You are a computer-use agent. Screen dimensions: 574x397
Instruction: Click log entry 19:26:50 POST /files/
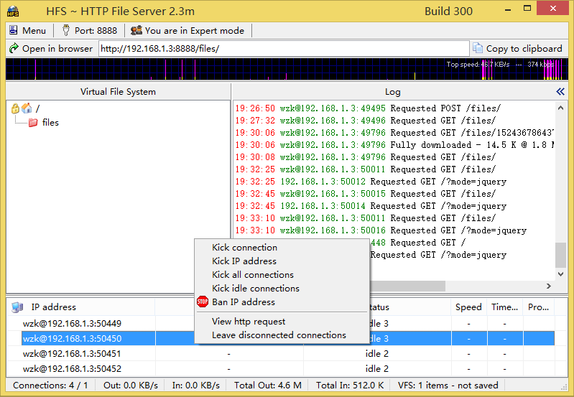[368, 108]
